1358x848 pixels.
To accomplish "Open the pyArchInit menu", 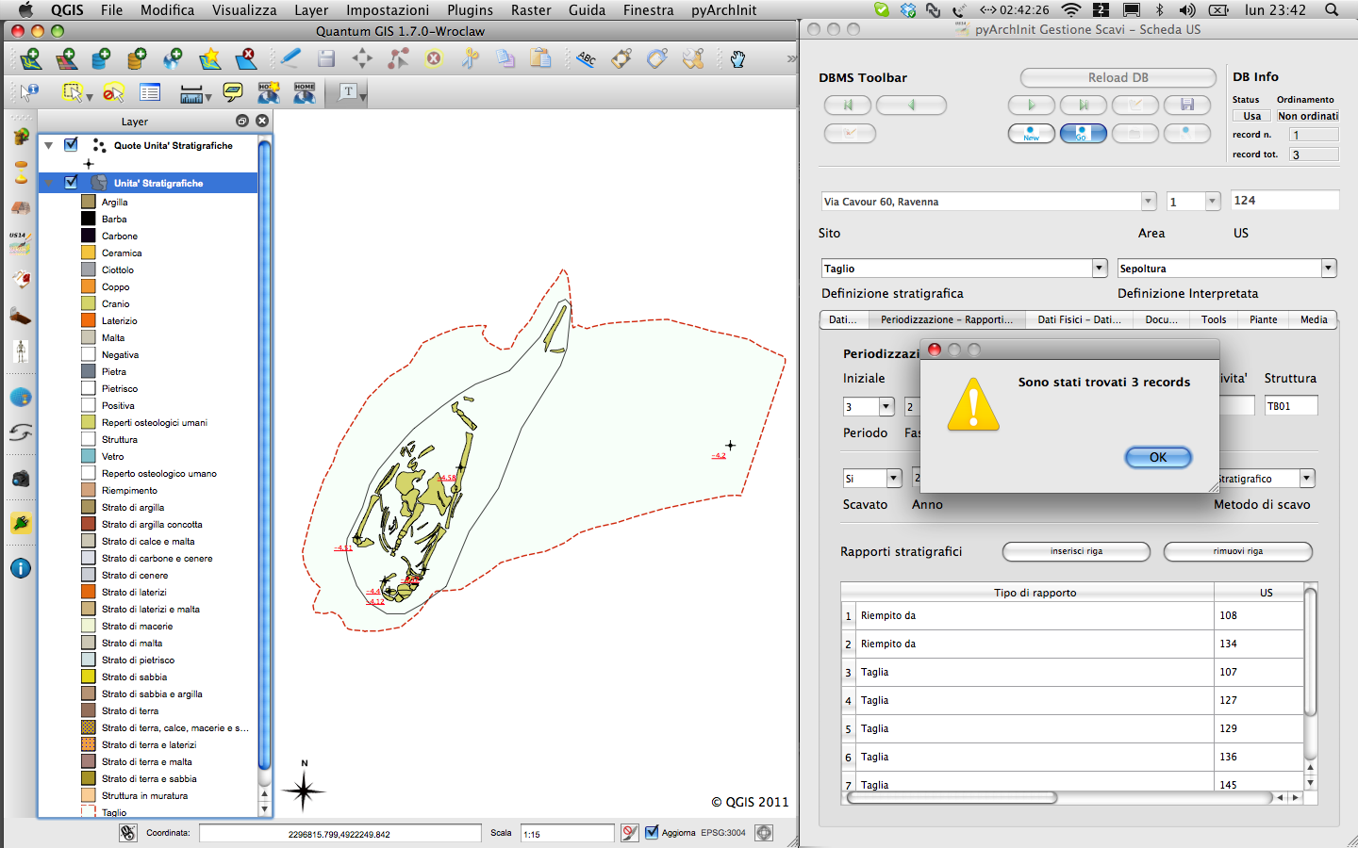I will pos(723,10).
